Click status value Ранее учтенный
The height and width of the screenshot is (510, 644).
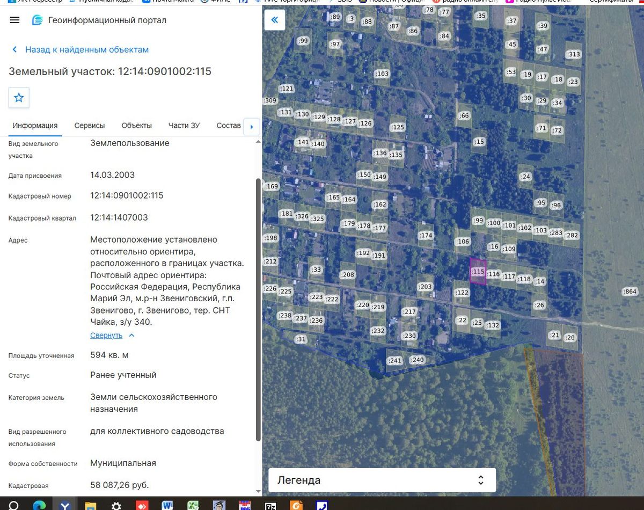[123, 375]
